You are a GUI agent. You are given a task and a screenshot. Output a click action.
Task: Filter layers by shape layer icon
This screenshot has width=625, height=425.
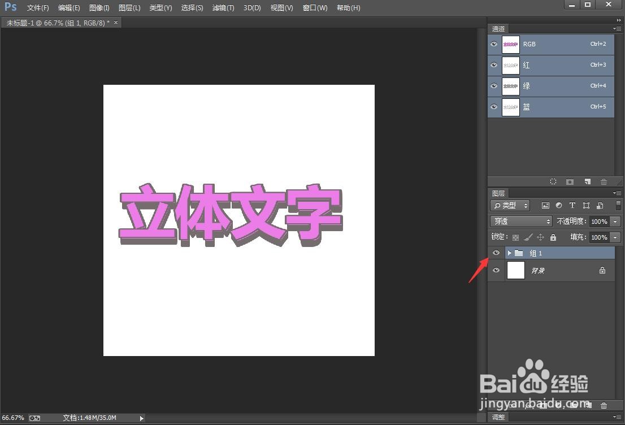pyautogui.click(x=586, y=205)
